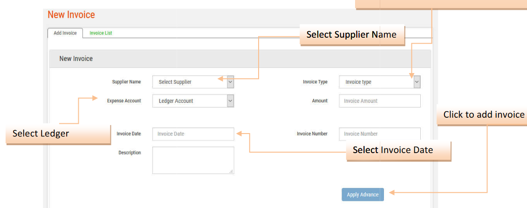527x208 pixels.
Task: Switch to the Invoice List tab
Action: (x=101, y=33)
